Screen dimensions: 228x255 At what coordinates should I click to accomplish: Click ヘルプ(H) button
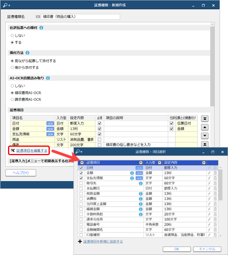[x=21, y=173]
